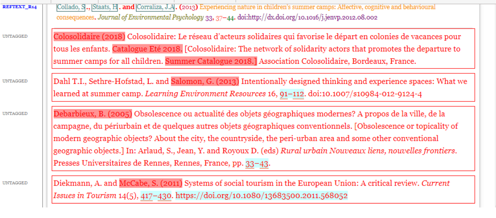The image size is (496, 218).
Task: Click Association Colosolidaire, Bordeaux, France text
Action: click(337, 62)
